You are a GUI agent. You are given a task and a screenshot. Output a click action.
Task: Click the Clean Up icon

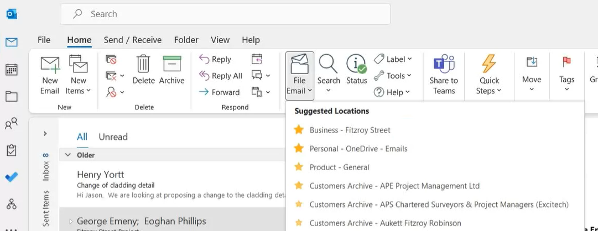[x=111, y=76]
